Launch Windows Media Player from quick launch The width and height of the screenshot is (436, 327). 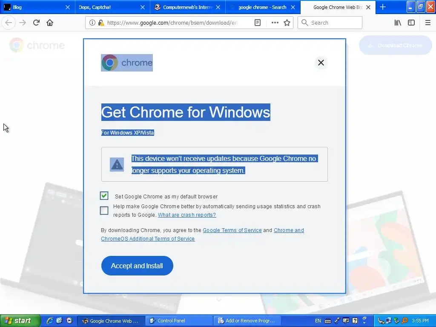pos(69,321)
